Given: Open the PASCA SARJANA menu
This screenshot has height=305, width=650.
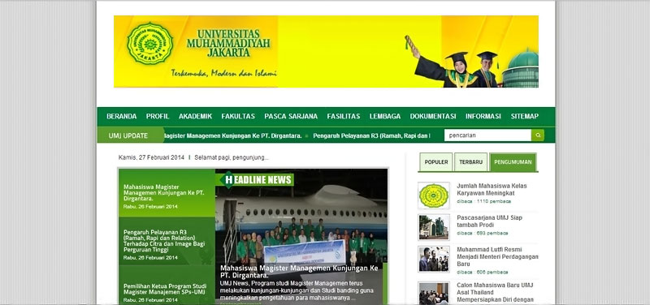Looking at the screenshot, I should point(291,116).
